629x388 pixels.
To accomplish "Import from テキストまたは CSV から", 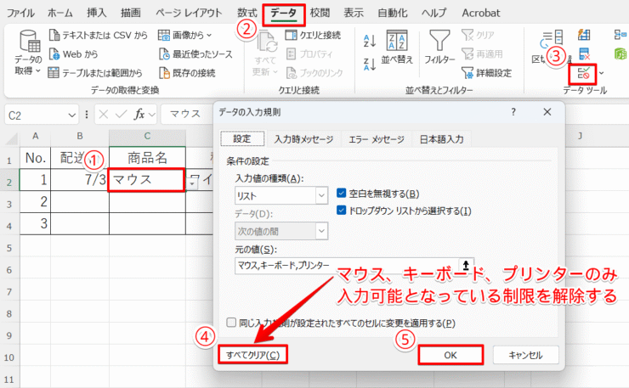I will coord(98,36).
